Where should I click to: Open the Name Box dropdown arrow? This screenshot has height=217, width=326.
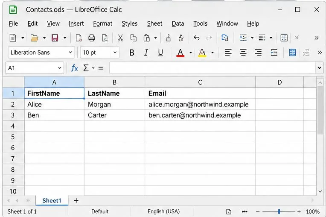click(60, 68)
